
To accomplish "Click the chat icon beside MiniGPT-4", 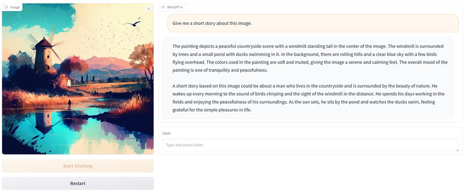I will point(163,7).
